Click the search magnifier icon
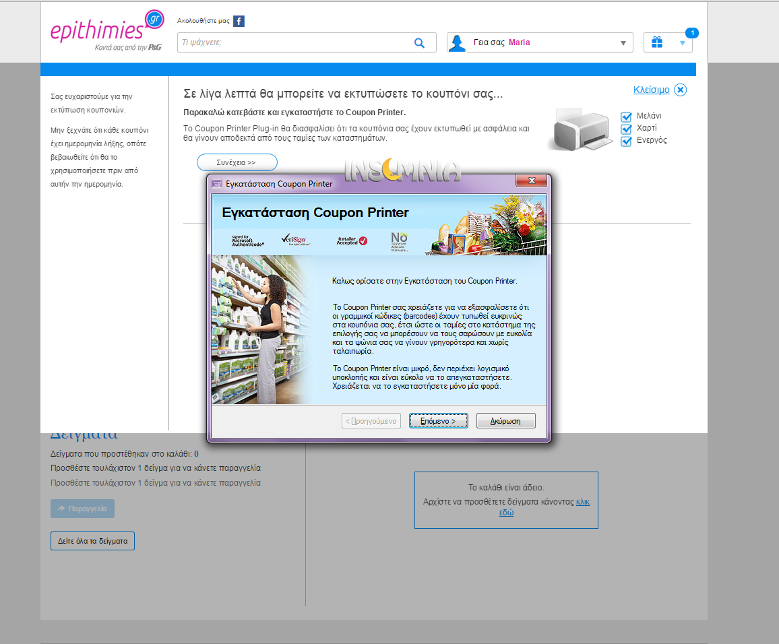The width and height of the screenshot is (779, 644). [x=419, y=42]
